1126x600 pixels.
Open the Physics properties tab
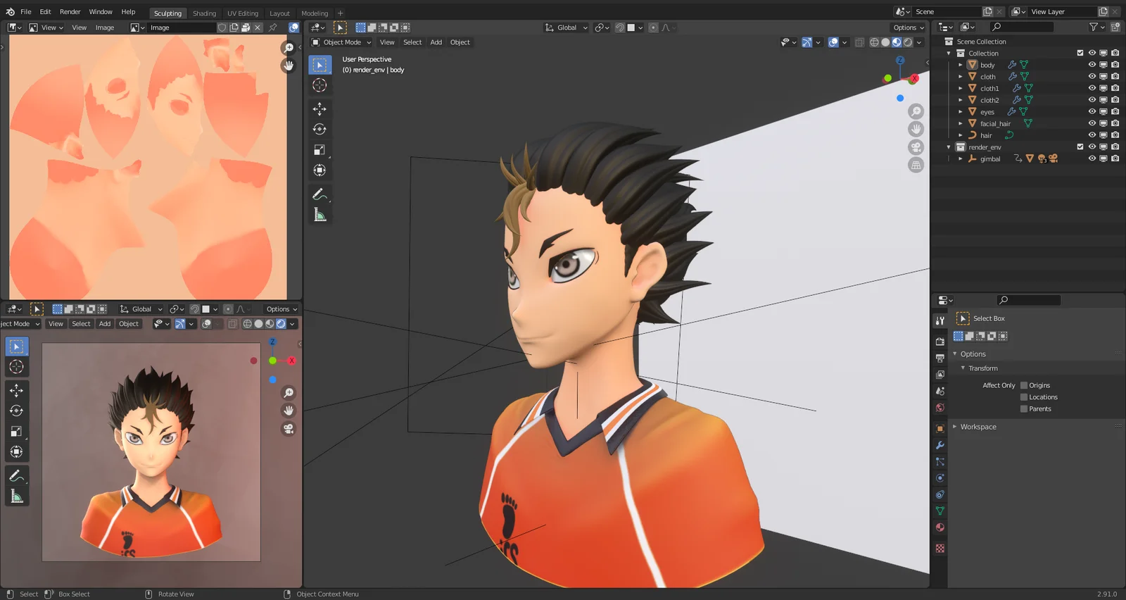[x=940, y=478]
